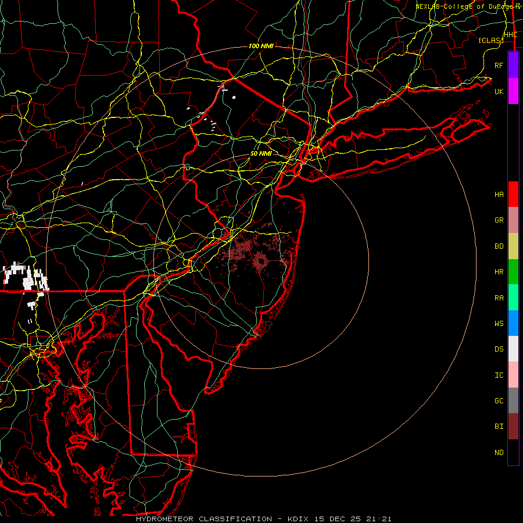Click the ND black legend swatch
This screenshot has height=523, width=523.
513,452
